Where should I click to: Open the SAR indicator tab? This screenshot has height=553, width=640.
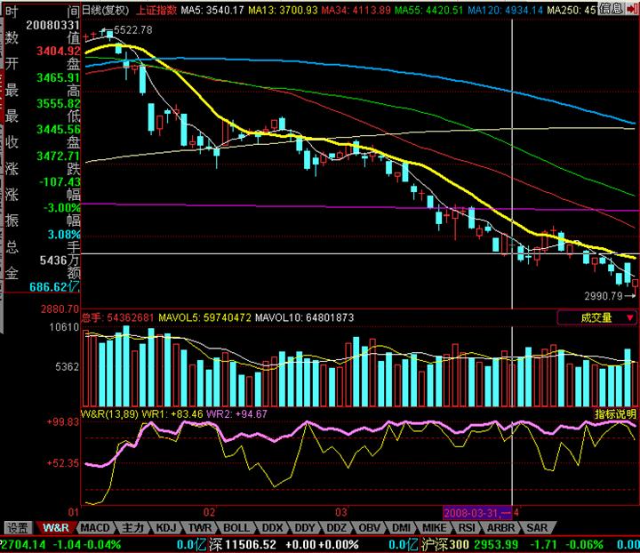(537, 528)
